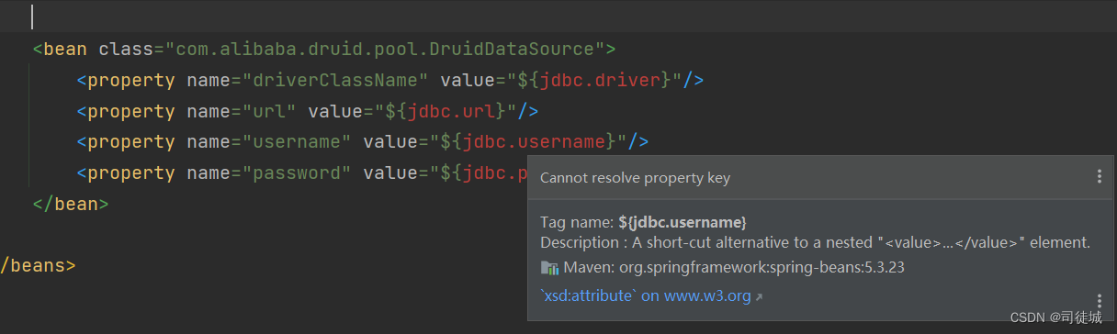
Task: Click the "url" property name value
Action: coord(270,112)
